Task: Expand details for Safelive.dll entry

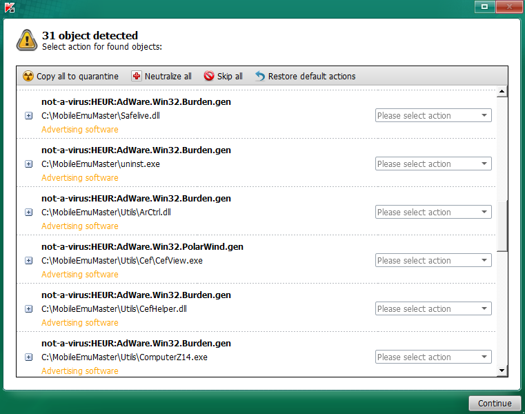Action: click(29, 115)
